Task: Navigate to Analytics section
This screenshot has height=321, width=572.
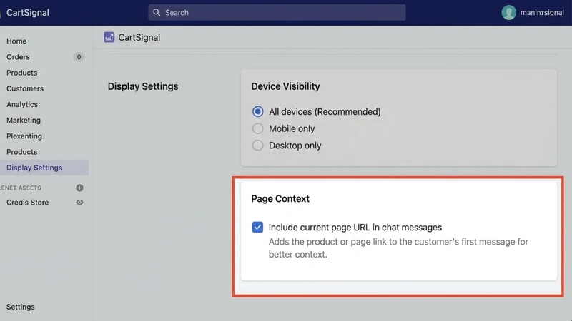Action: (22, 104)
